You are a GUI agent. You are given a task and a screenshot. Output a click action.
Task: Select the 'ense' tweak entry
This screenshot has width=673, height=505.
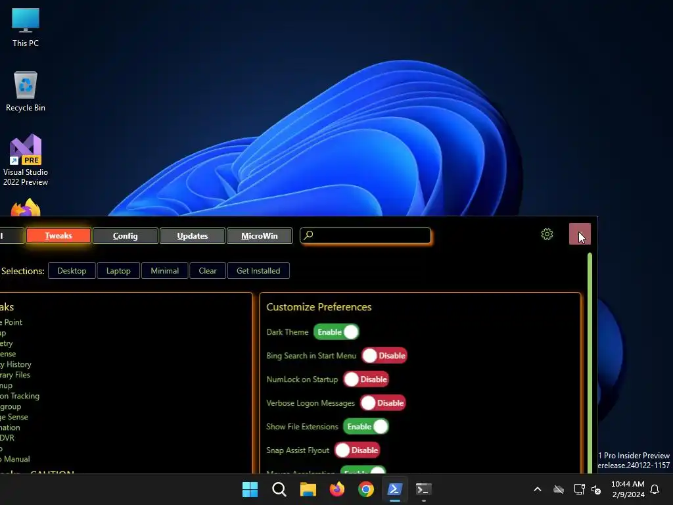(x=8, y=354)
